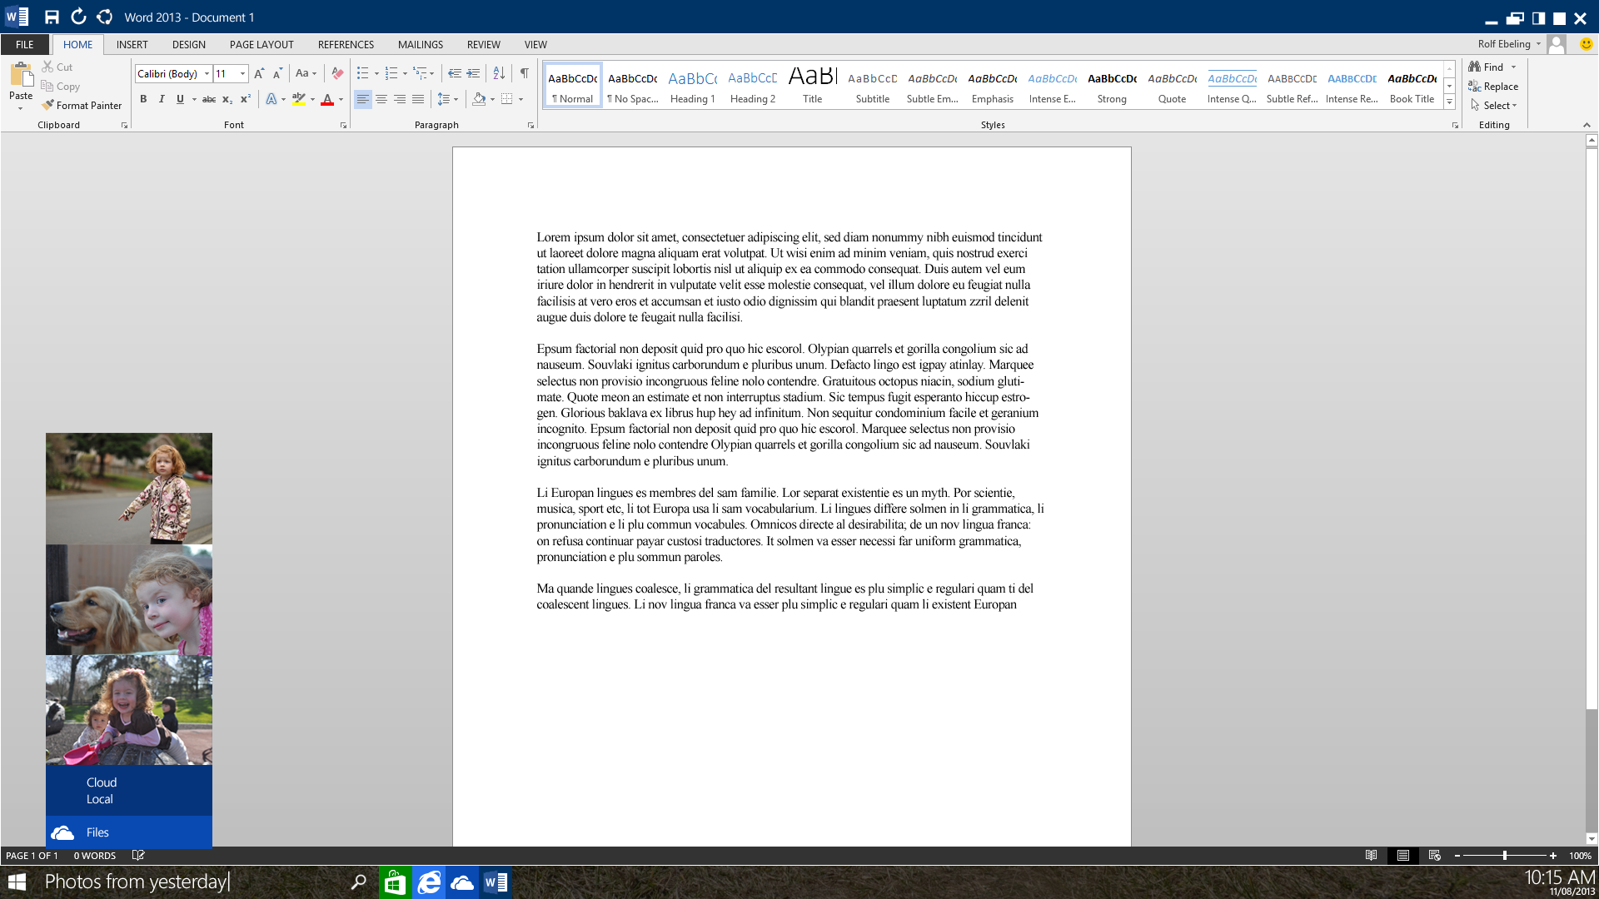Expand the font size dropdown
This screenshot has width=1599, height=899.
[242, 73]
